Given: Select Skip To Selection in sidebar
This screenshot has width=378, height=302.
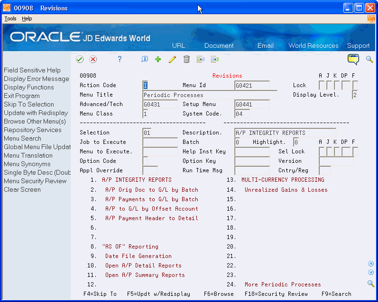Looking at the screenshot, I should 28,104.
